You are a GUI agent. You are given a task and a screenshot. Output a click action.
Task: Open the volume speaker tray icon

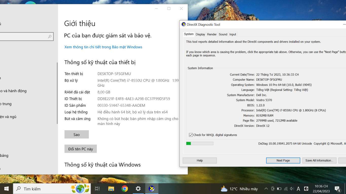point(292,189)
